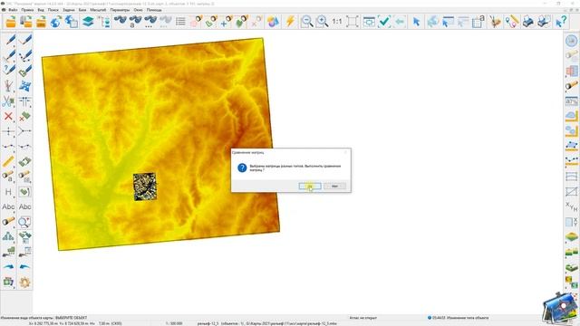580x326 pixels.
Task: Click the colorful shapes classifier icon
Action: (x=273, y=22)
